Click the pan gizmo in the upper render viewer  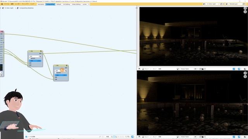(245, 12)
